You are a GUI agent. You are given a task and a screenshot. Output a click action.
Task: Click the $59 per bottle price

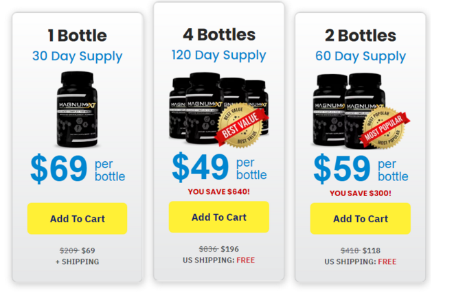(361, 169)
